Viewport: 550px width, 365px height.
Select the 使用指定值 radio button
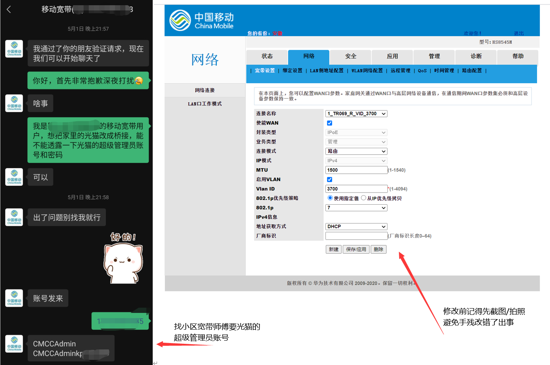[x=330, y=198]
